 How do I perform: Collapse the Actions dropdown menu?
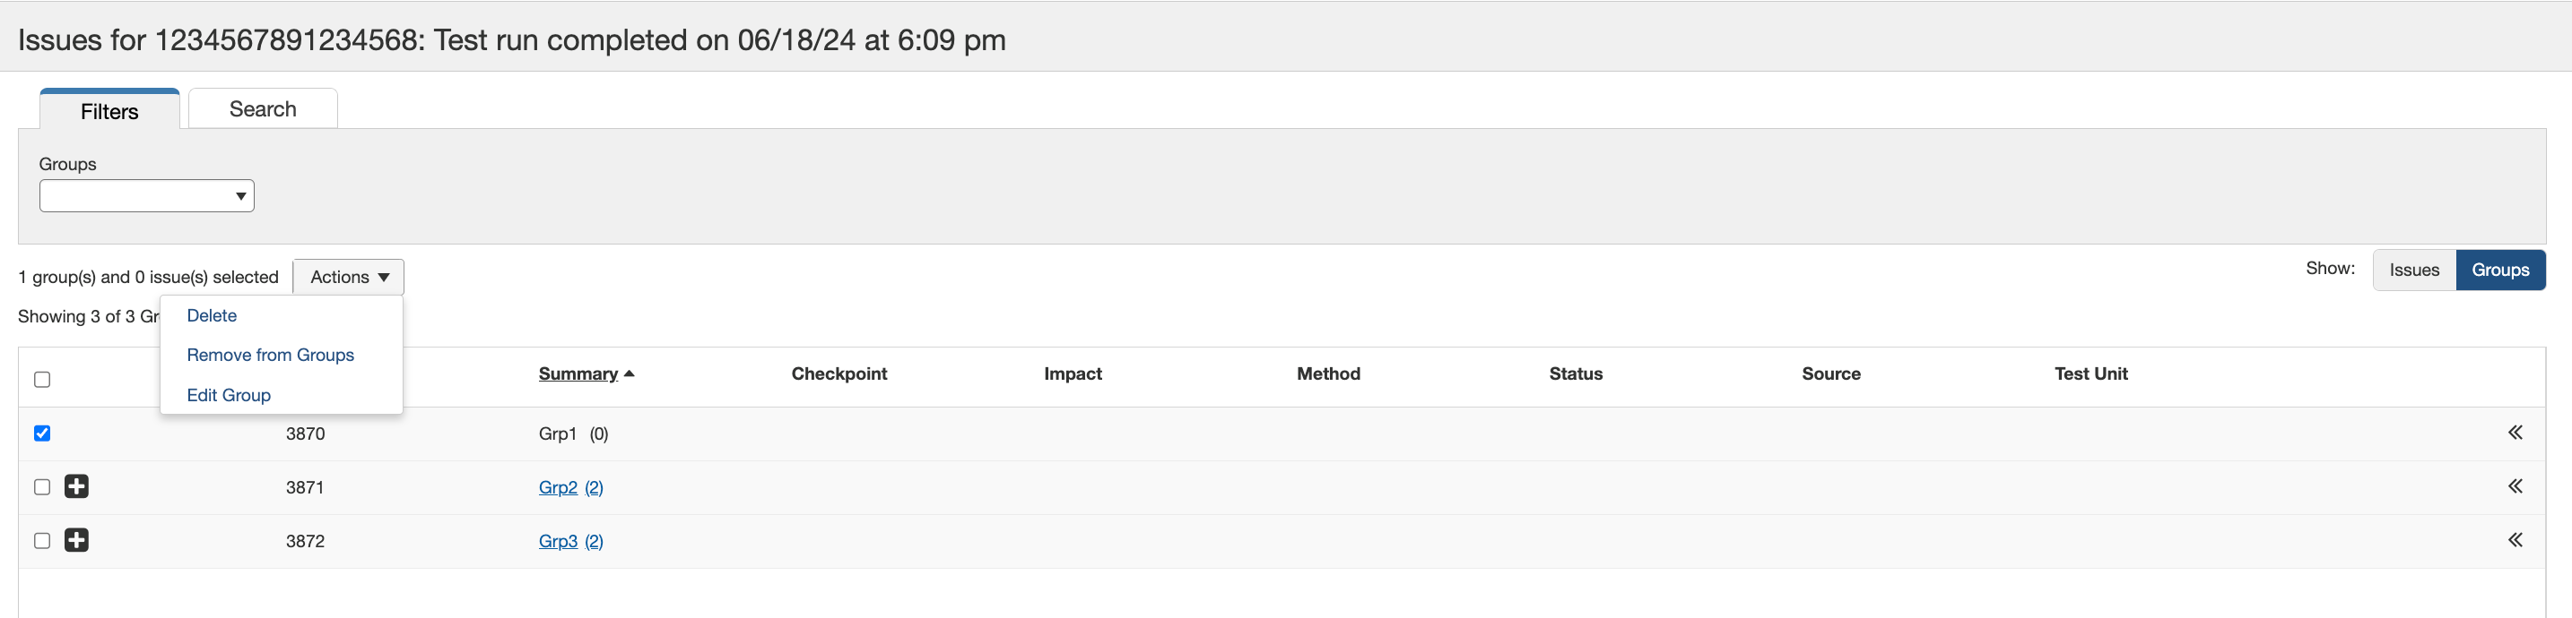[349, 277]
